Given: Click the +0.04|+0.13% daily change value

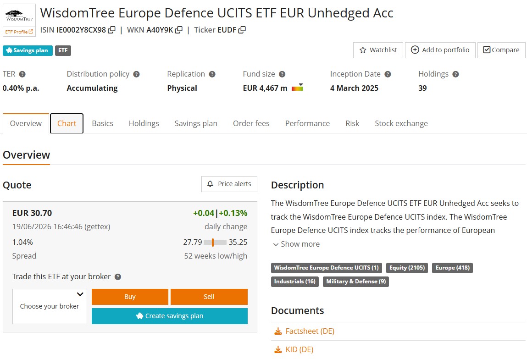Looking at the screenshot, I should pos(220,213).
